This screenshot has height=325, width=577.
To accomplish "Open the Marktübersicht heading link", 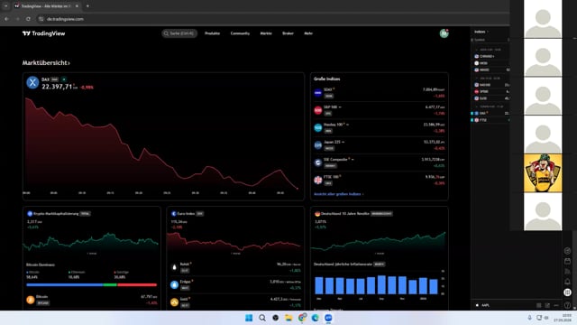I will [46, 63].
